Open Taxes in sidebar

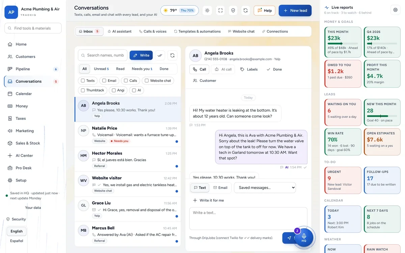(x=33, y=118)
